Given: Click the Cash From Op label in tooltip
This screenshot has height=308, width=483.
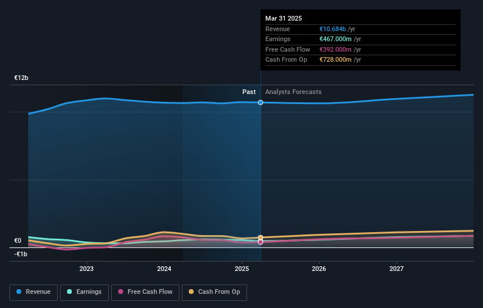Looking at the screenshot, I should coord(286,60).
